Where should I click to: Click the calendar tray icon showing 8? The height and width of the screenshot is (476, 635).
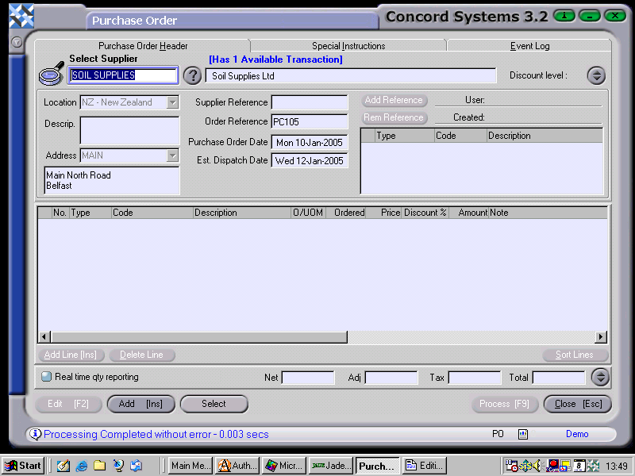point(579,466)
